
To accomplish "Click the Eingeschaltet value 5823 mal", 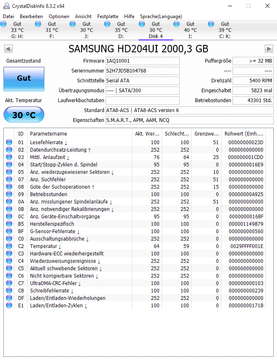I will (x=253, y=91).
